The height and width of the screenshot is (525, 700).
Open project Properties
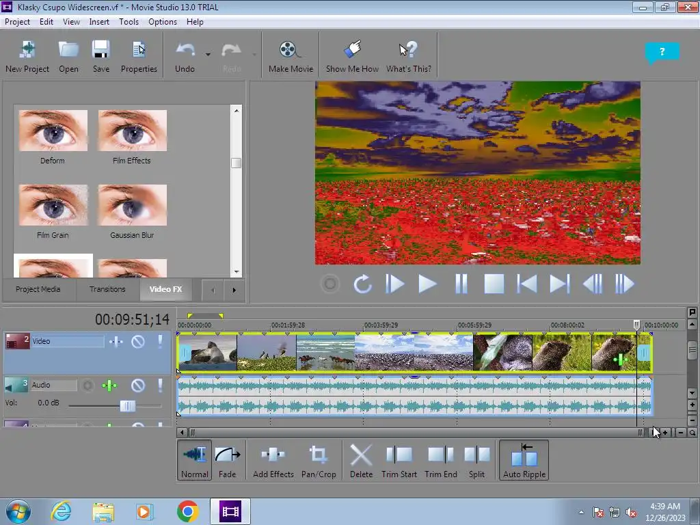click(139, 56)
